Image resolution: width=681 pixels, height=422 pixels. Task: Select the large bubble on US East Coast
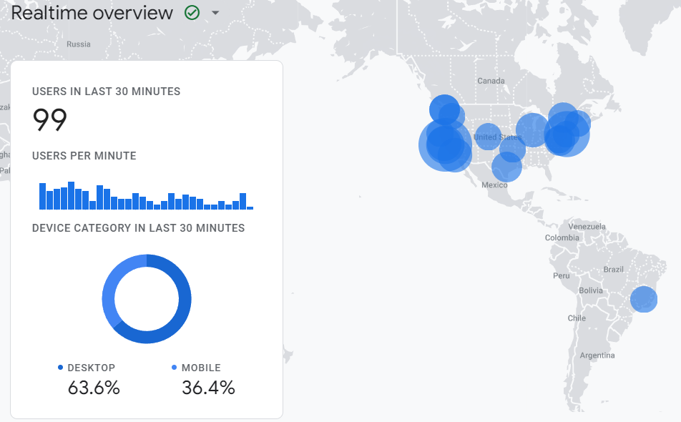(x=567, y=134)
